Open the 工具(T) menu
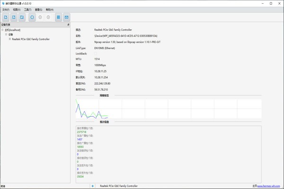284x189 pixels. pos(27,9)
